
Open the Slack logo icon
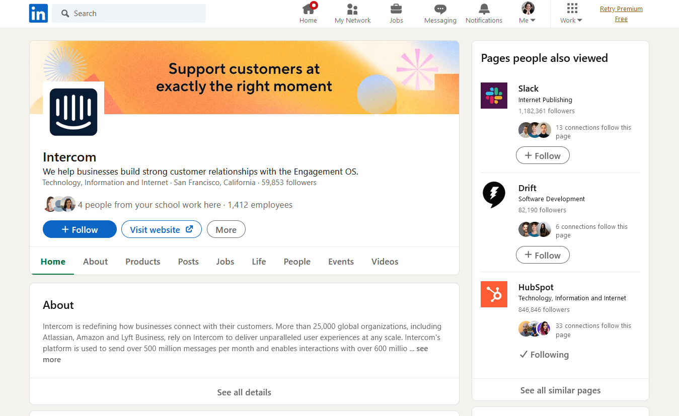pyautogui.click(x=494, y=96)
